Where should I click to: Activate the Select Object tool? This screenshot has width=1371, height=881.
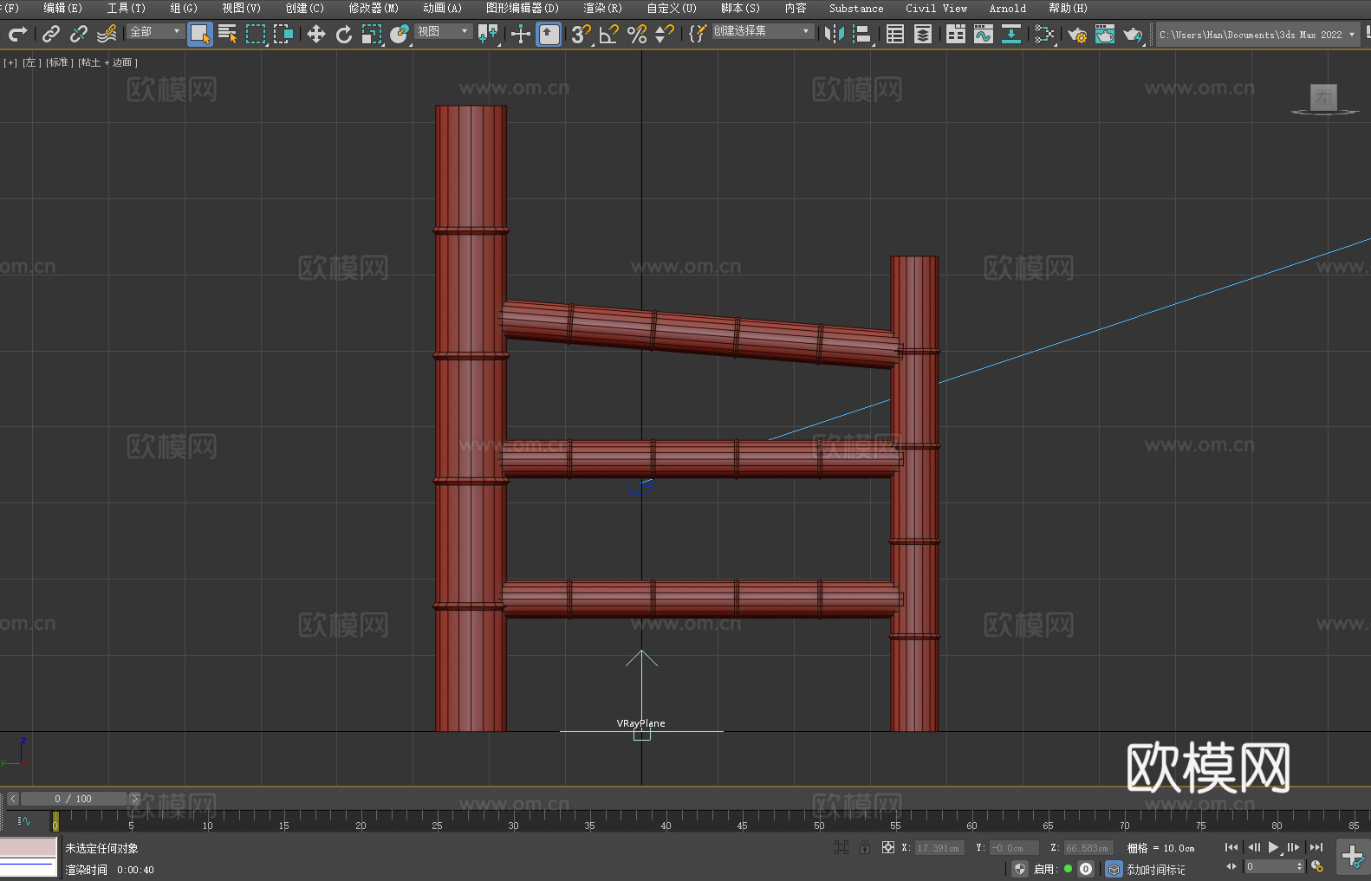200,34
